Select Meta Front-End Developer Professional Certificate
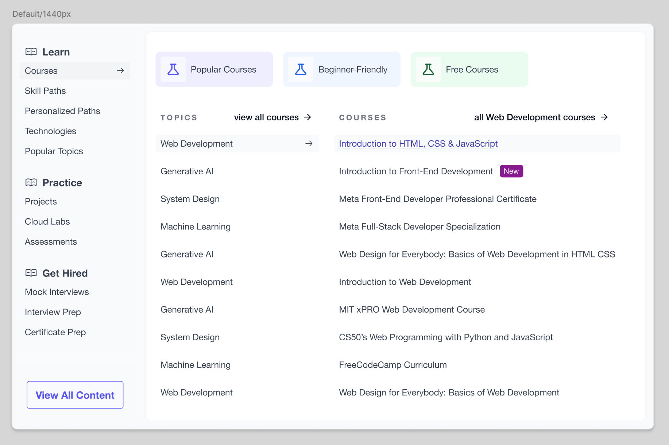 438,199
